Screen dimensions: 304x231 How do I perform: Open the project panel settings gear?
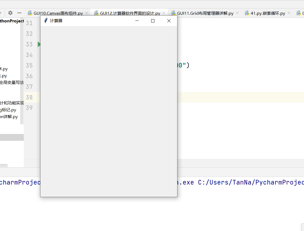tap(10, 13)
